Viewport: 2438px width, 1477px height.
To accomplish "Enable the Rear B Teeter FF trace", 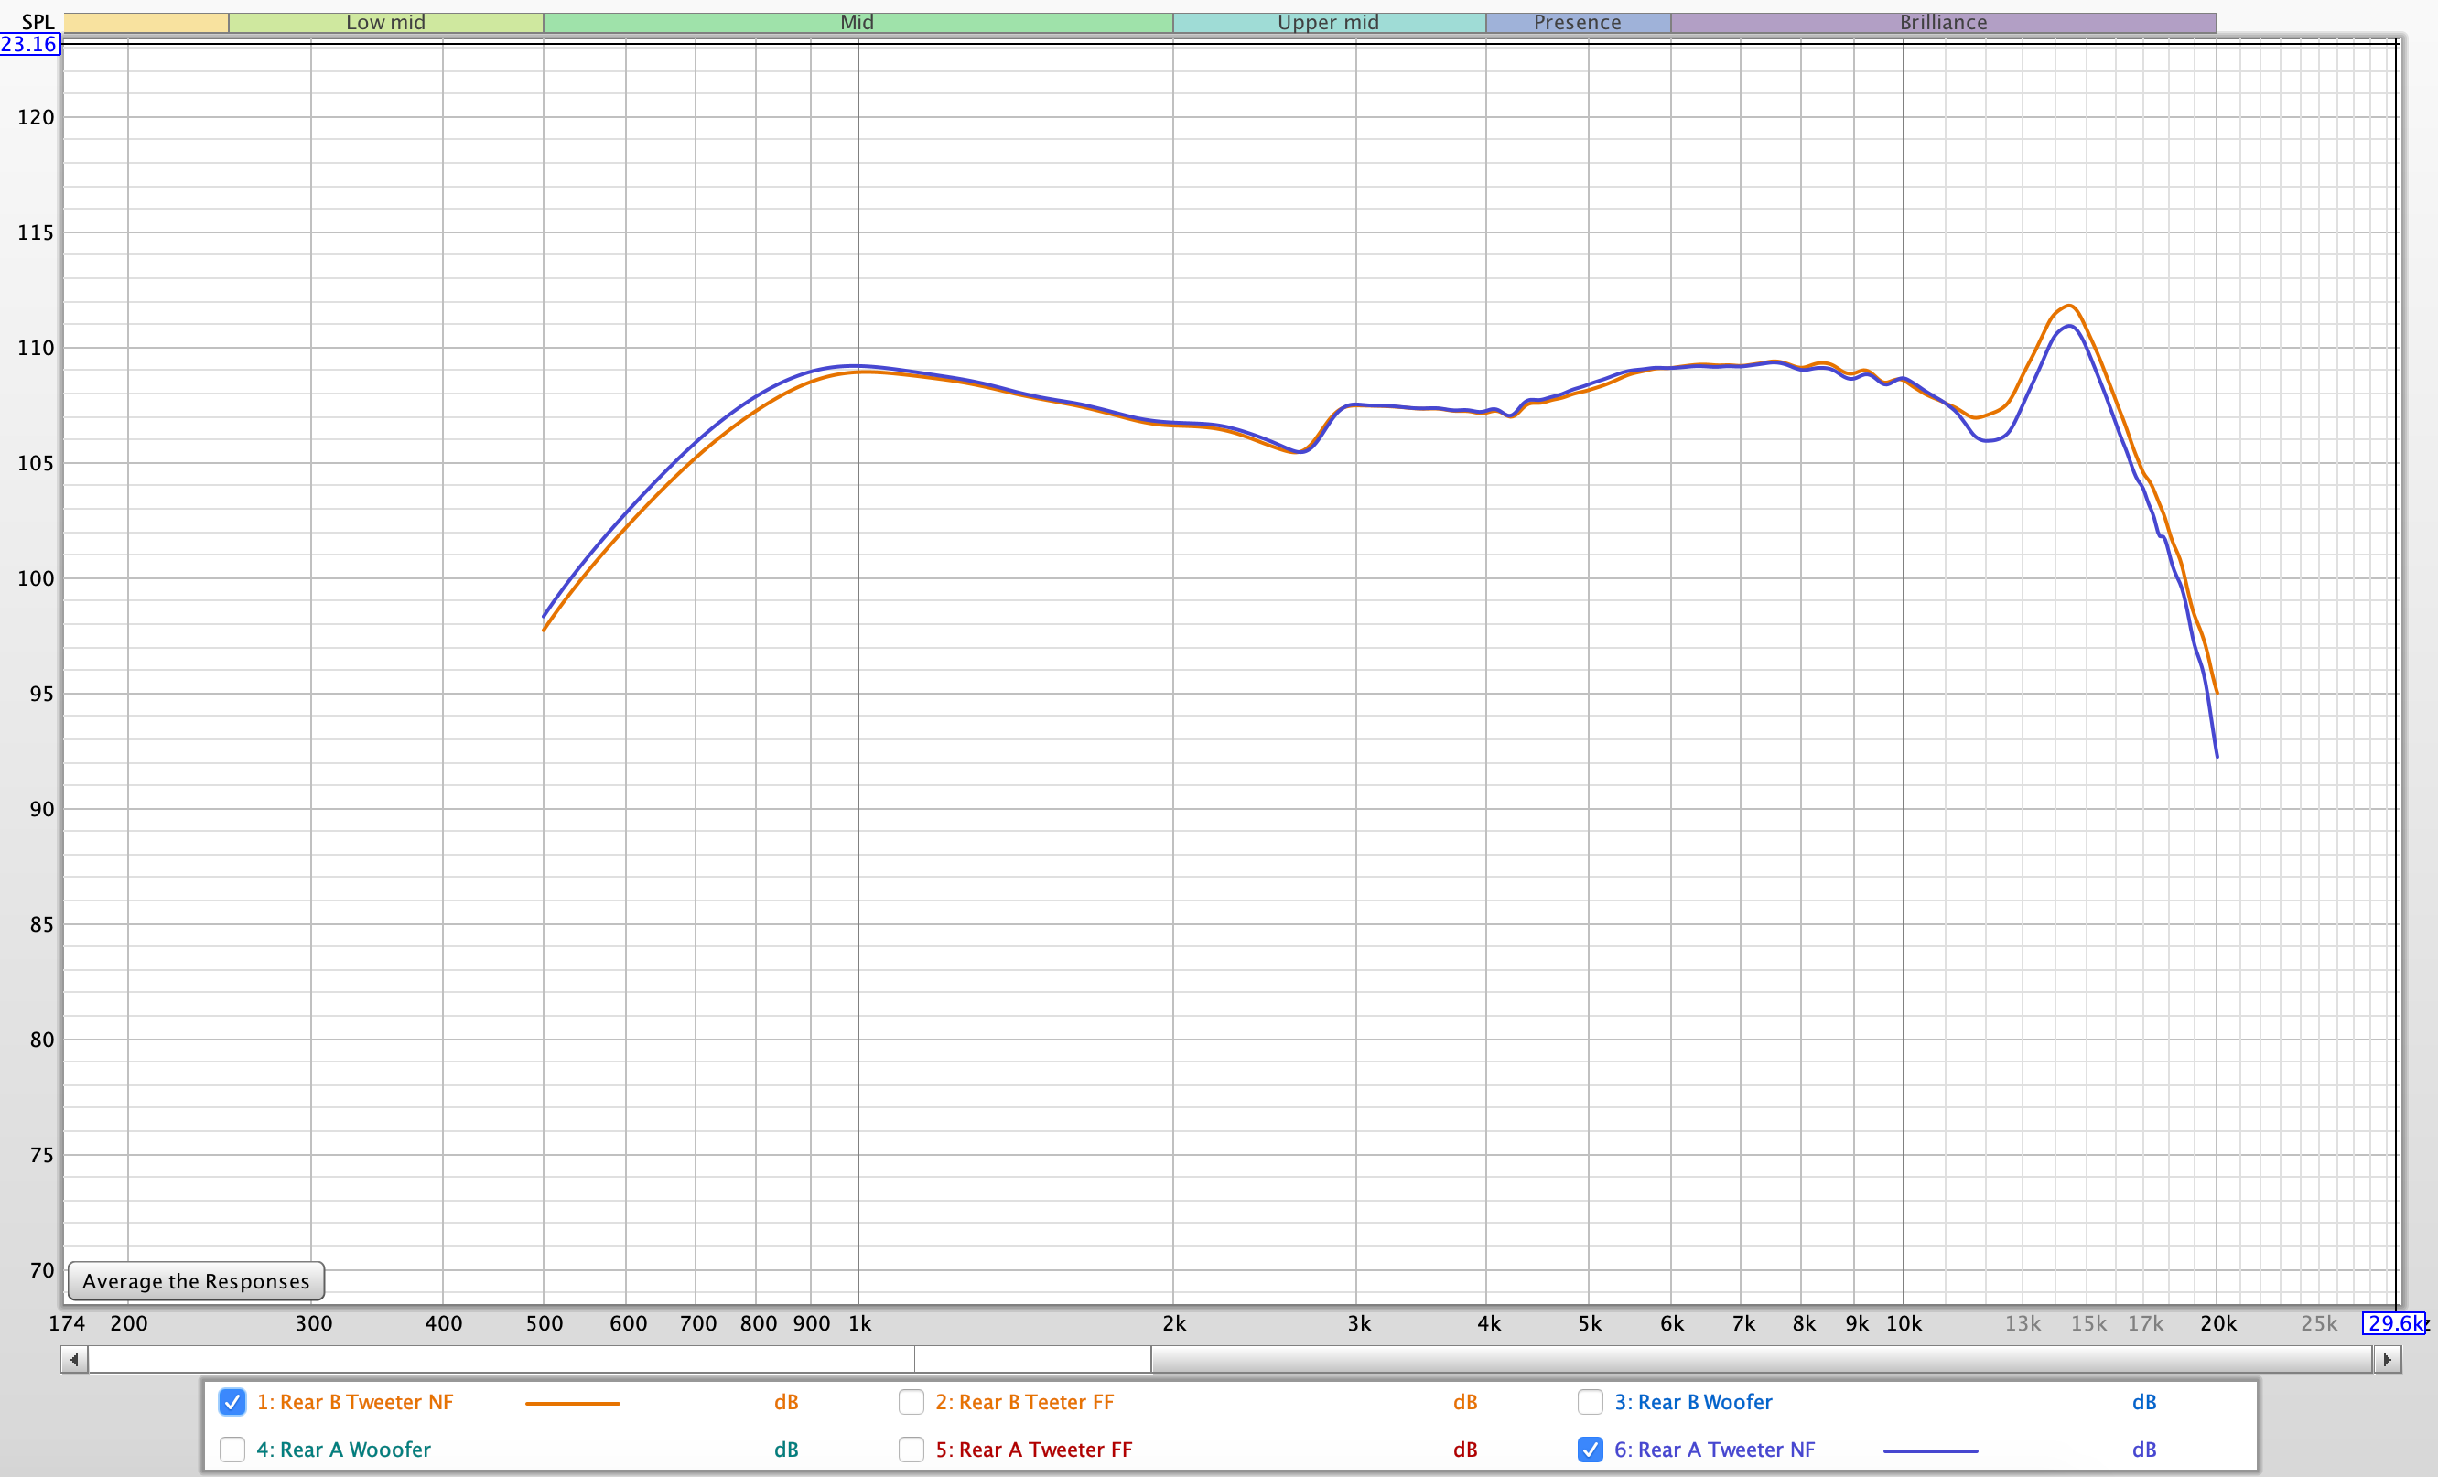I will (911, 1402).
